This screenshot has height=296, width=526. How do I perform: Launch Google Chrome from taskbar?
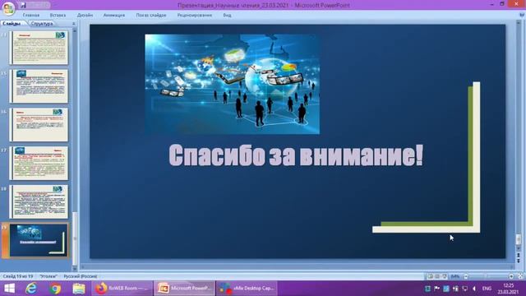pos(56,289)
